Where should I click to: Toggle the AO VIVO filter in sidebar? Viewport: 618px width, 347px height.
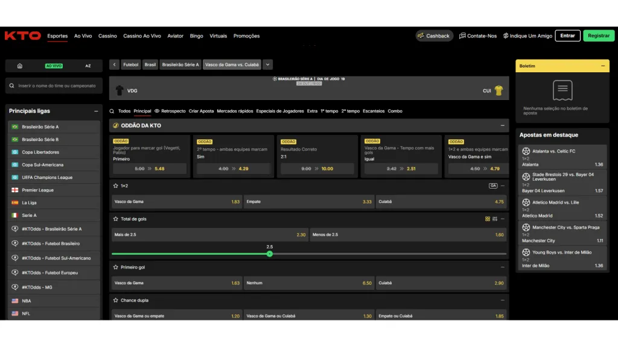[x=54, y=66]
